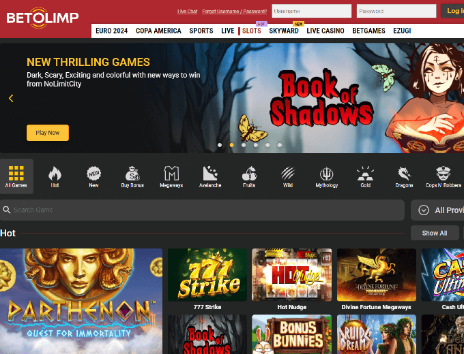The image size is (464, 354).
Task: Click the Play Now button
Action: click(x=48, y=133)
